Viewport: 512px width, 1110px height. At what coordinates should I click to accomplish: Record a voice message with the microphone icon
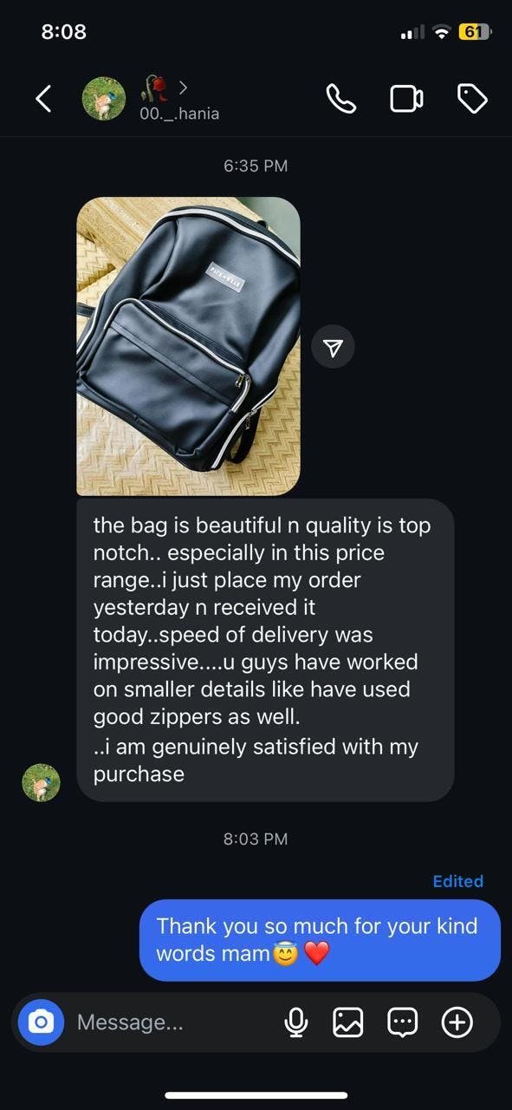click(296, 1023)
